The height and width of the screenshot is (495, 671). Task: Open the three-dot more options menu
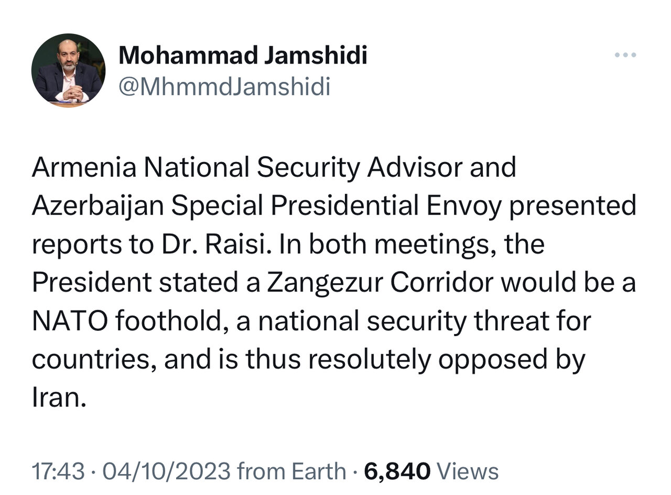(x=625, y=55)
